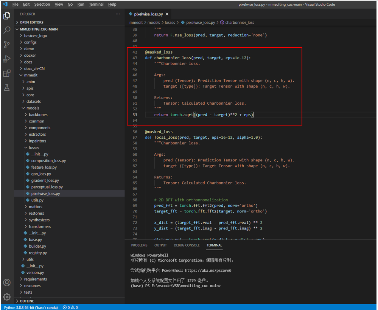Screen dimensions: 378x310
Task: Open the Testing flask icon
Action: [7, 88]
